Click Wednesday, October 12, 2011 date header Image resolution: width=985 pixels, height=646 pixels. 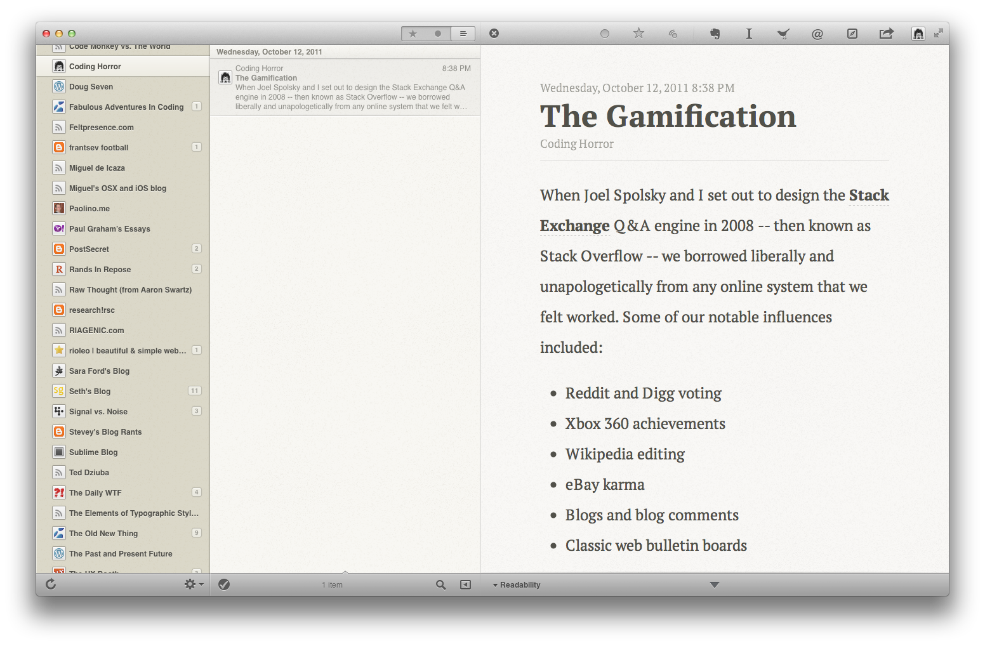coord(269,52)
